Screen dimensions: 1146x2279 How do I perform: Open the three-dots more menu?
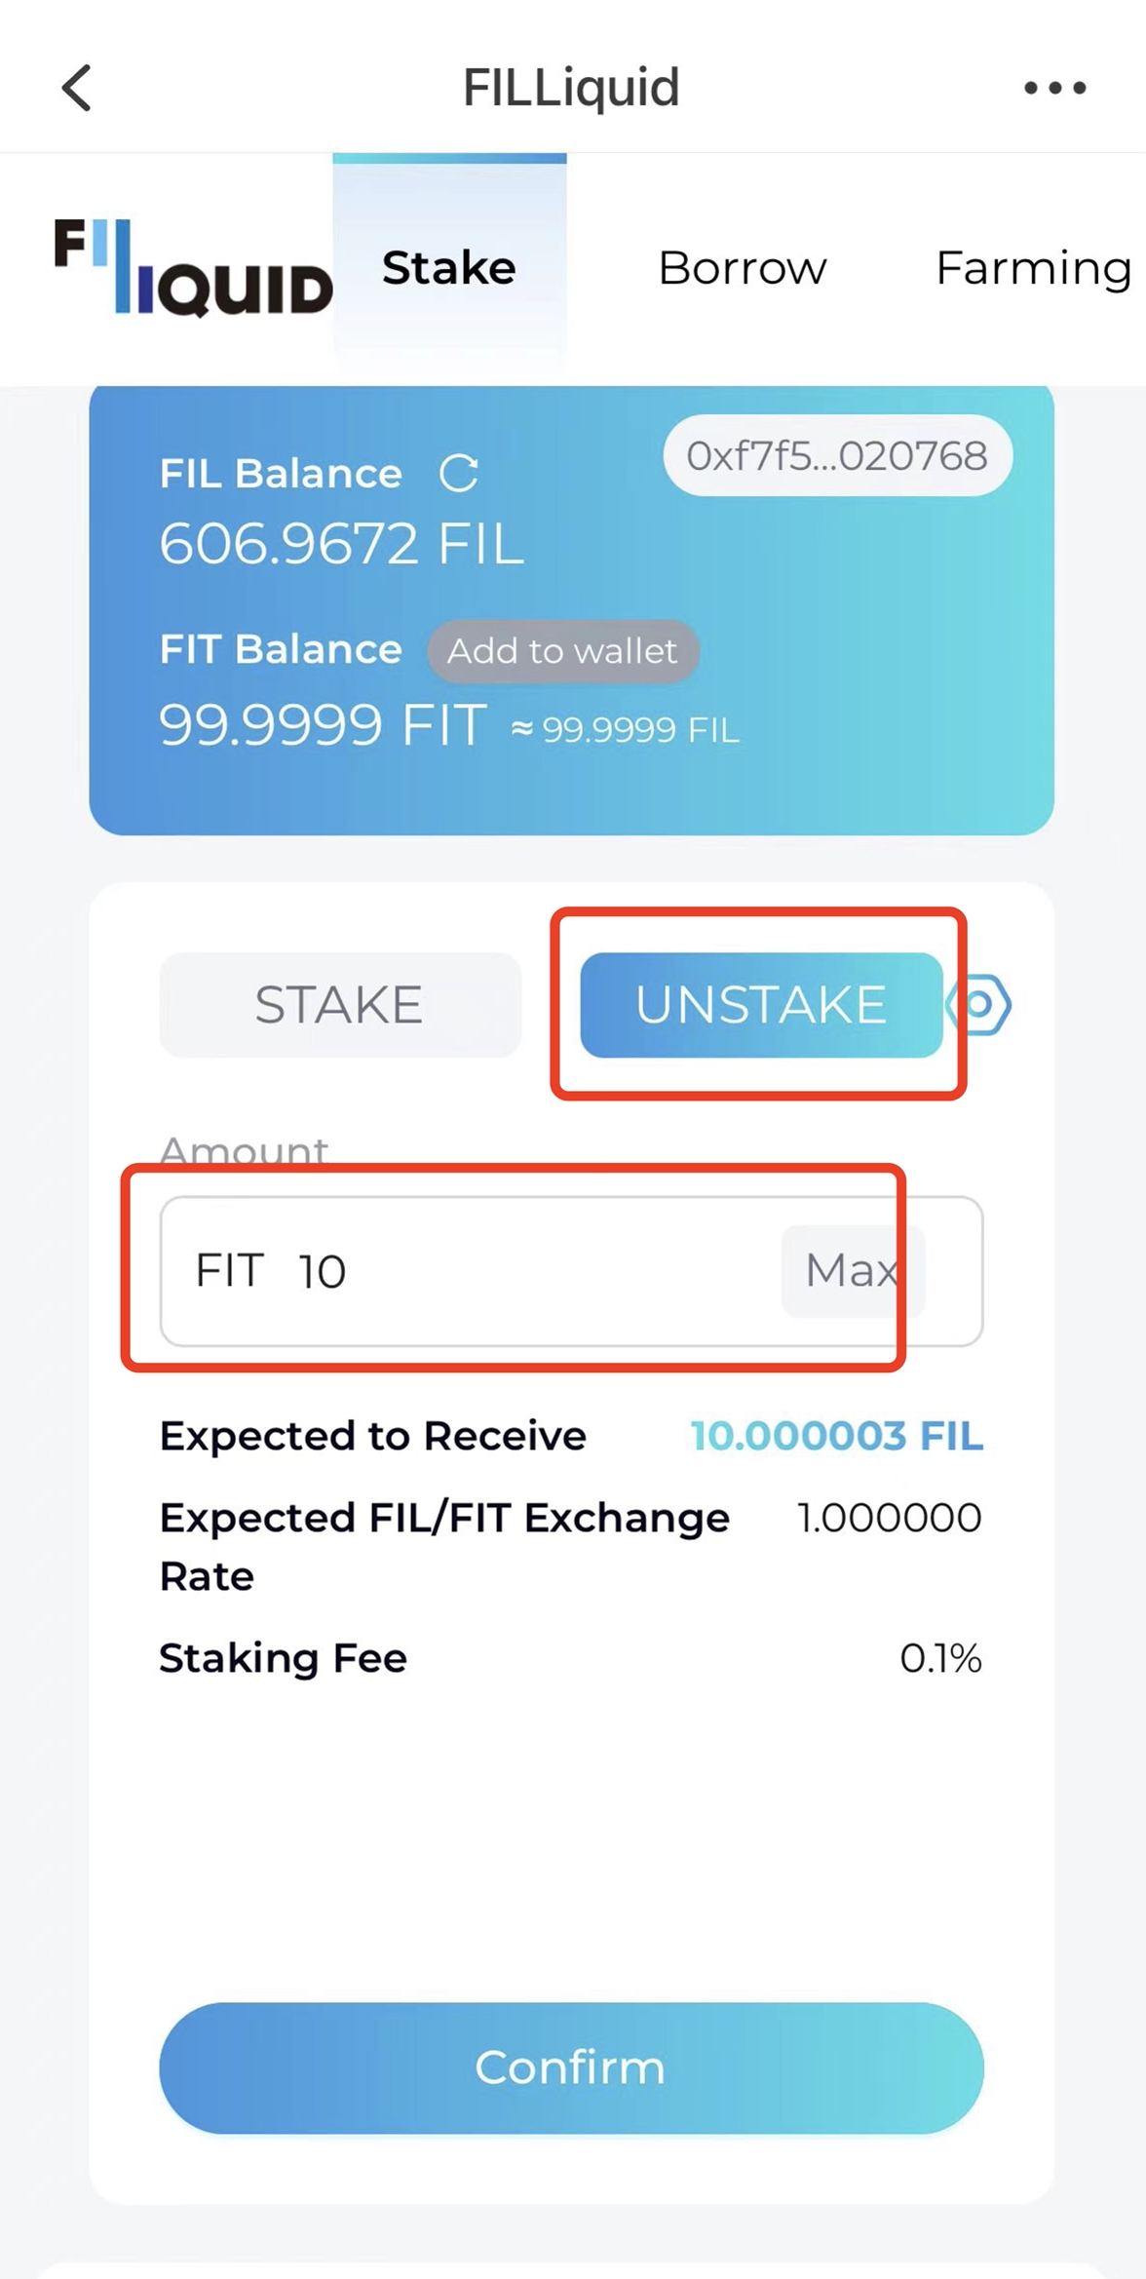[1054, 88]
